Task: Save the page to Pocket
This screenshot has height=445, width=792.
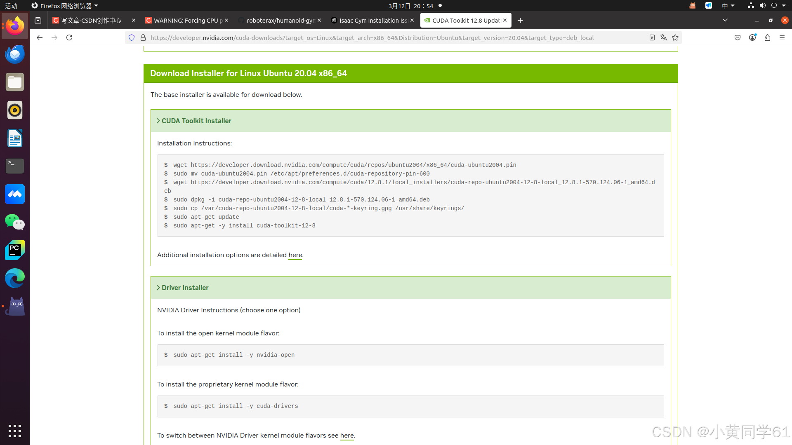Action: (738, 37)
